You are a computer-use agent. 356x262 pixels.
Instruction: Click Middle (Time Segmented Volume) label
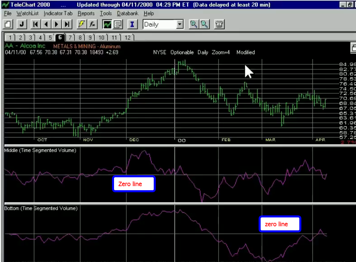(x=40, y=150)
